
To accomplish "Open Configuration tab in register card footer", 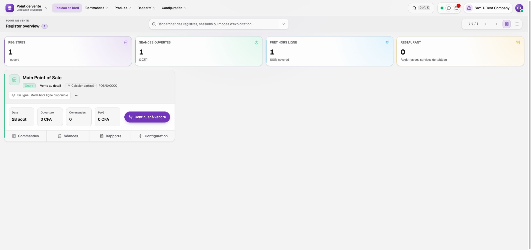I will click(x=153, y=136).
